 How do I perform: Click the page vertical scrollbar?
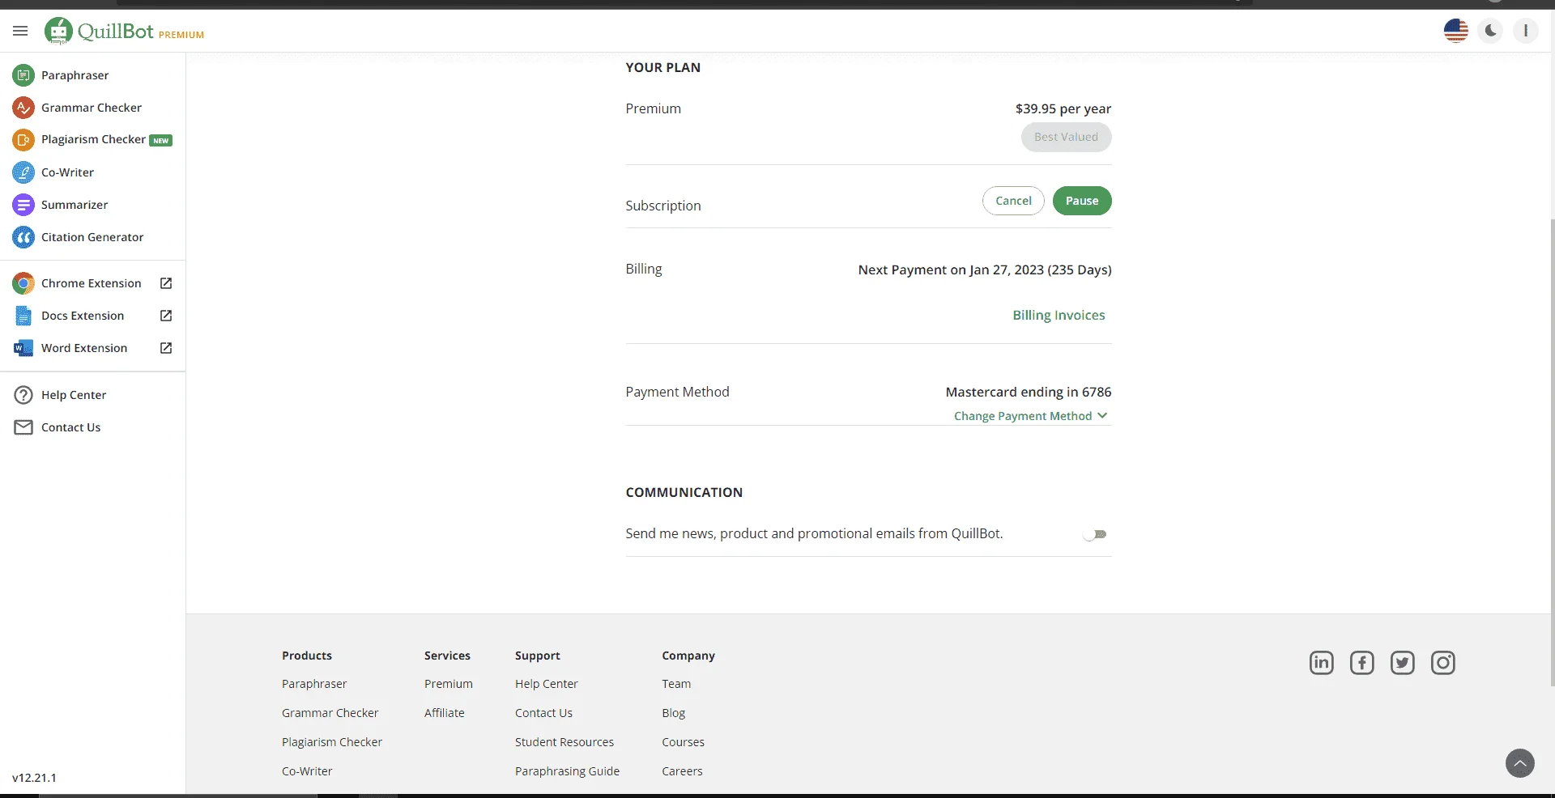[x=1552, y=452]
